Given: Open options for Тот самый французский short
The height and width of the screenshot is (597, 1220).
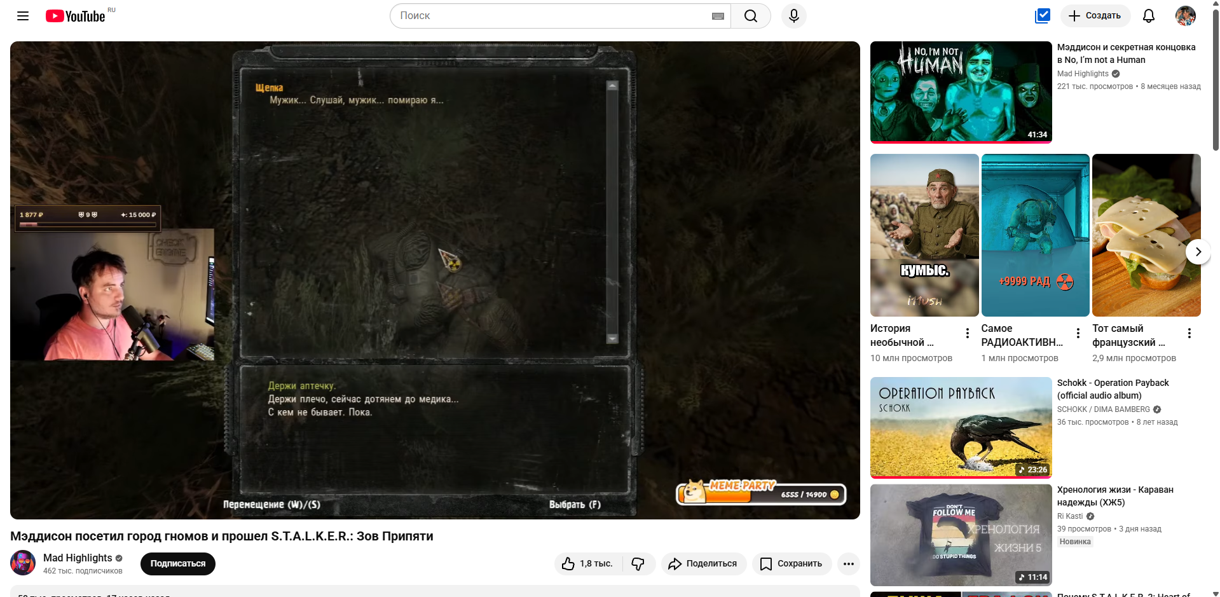Looking at the screenshot, I should pos(1189,333).
